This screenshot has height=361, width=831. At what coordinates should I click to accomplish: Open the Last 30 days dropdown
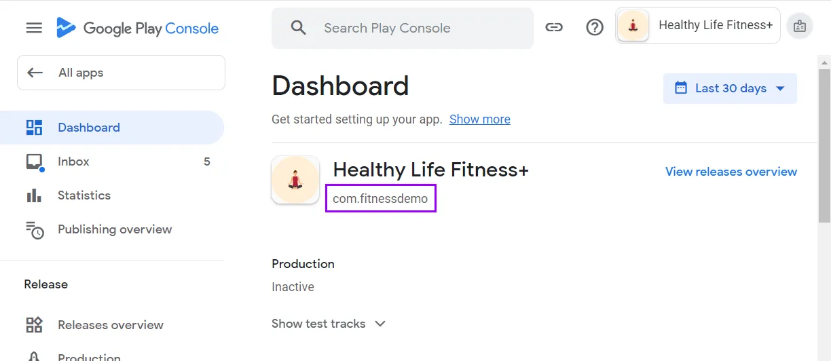click(x=730, y=88)
